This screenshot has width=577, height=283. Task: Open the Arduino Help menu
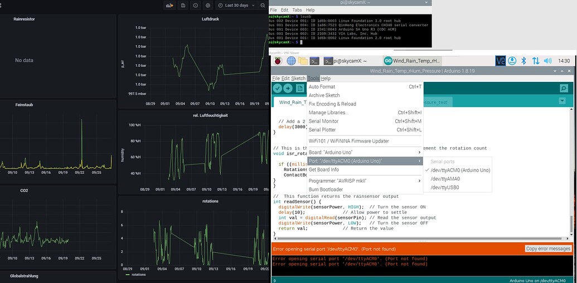click(326, 79)
